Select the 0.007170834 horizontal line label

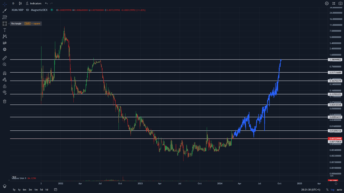[x=335, y=142]
